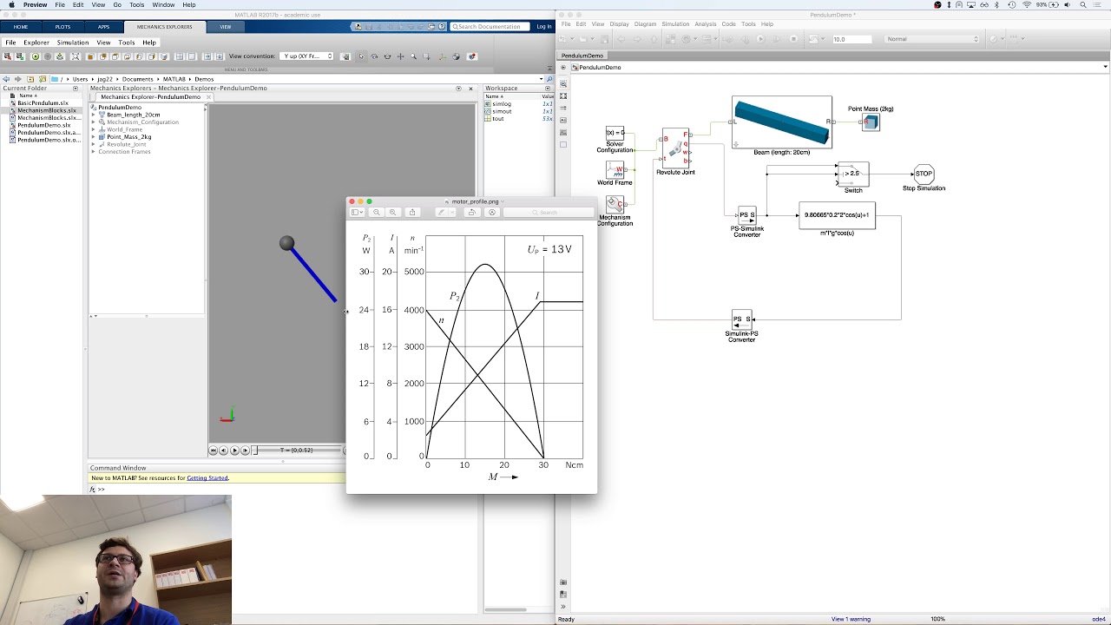
Task: Open Diagram menu in Simulink
Action: (645, 24)
